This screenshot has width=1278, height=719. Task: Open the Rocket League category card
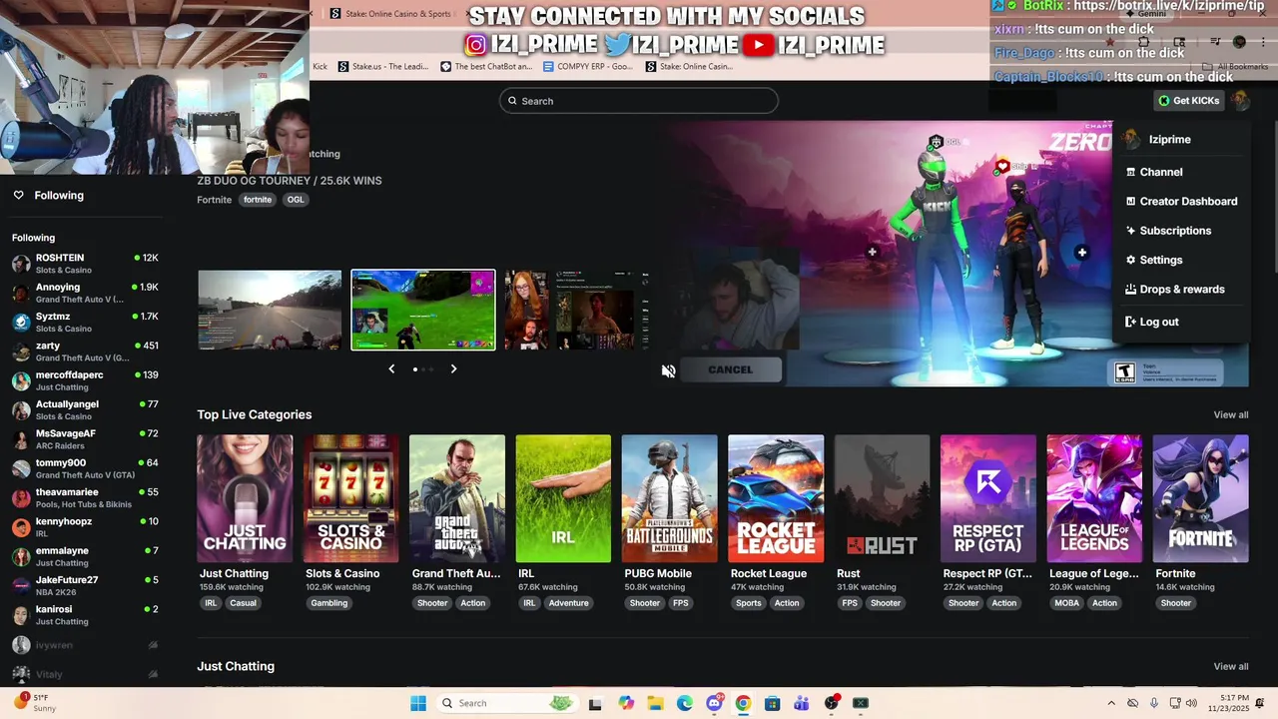tap(776, 498)
